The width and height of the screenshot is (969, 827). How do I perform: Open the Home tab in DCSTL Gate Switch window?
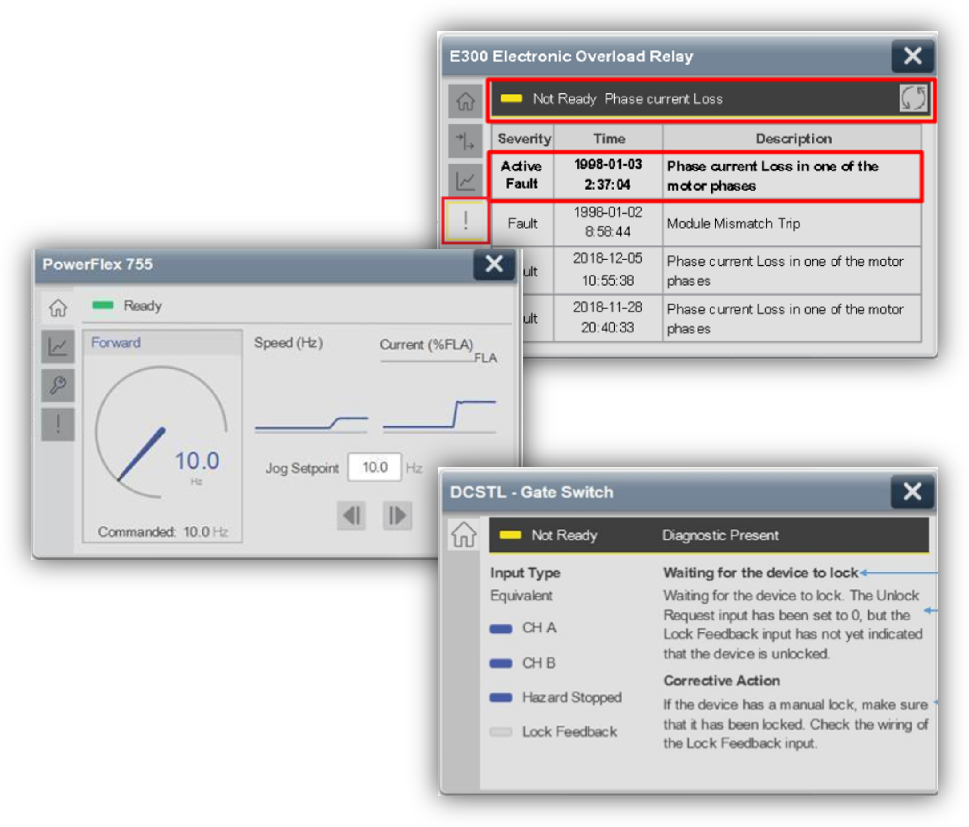pyautogui.click(x=464, y=534)
